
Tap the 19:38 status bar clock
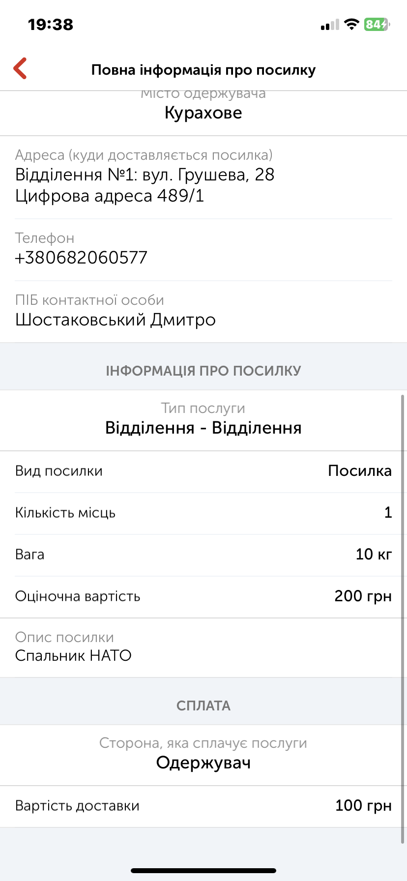click(x=51, y=25)
